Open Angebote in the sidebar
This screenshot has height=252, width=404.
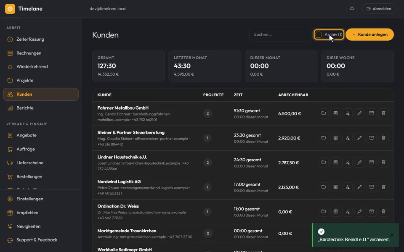pos(41,135)
